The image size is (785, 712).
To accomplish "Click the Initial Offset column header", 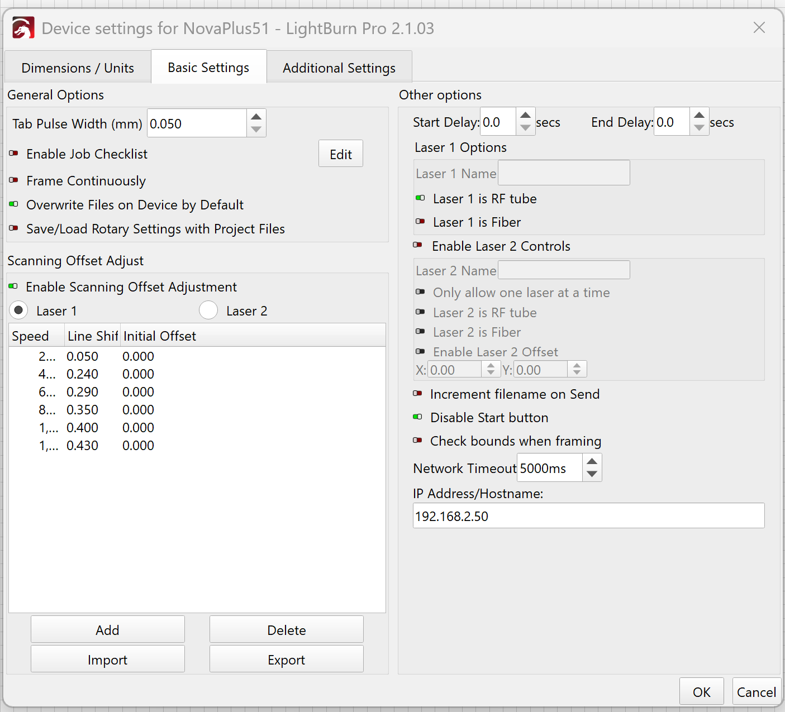I will [x=253, y=336].
